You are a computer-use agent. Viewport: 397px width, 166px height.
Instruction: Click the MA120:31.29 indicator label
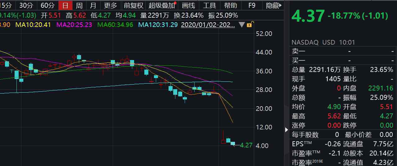click(x=158, y=24)
